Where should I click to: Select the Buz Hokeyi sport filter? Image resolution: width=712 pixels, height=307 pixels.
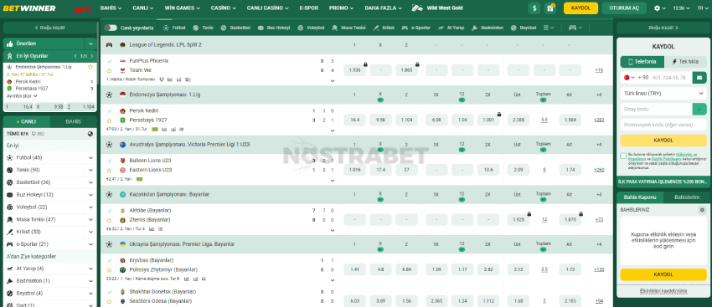coord(274,28)
